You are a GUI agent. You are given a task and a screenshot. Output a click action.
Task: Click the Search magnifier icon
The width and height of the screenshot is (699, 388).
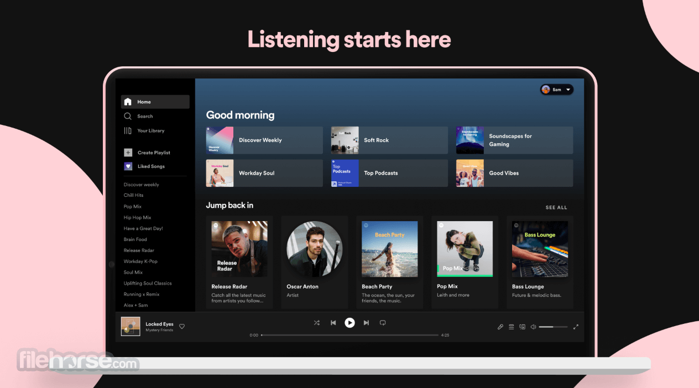[128, 116]
